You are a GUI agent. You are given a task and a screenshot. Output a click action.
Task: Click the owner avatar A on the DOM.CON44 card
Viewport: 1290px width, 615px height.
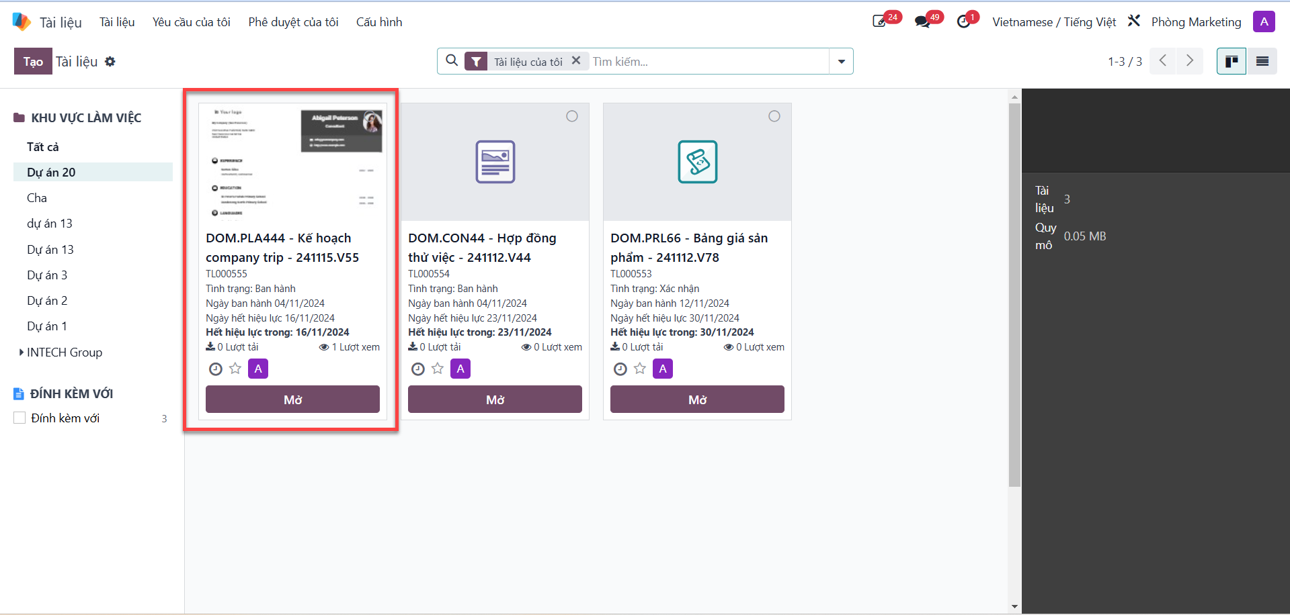tap(460, 369)
